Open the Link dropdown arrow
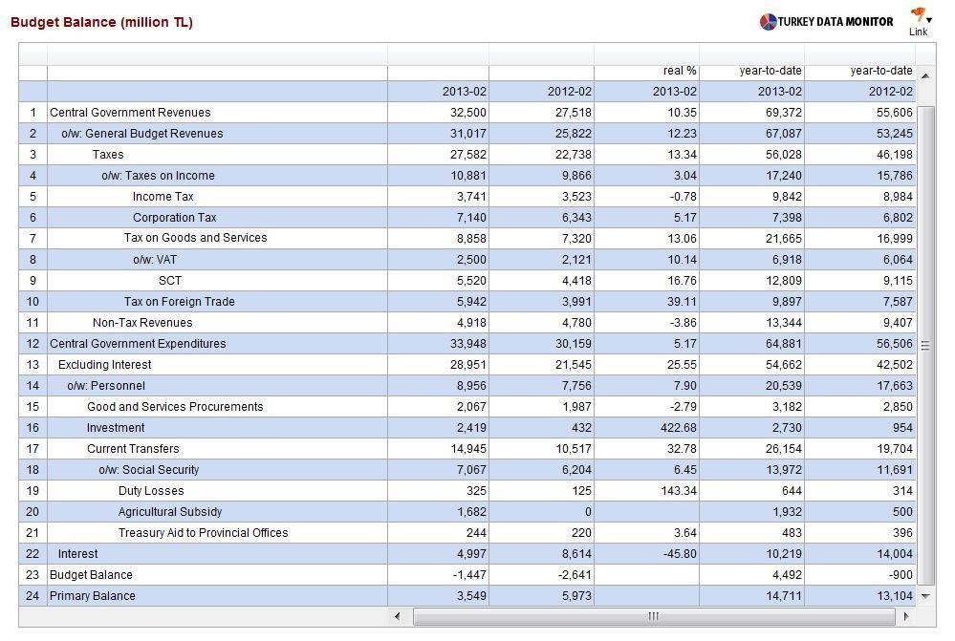Screen dimensions: 955x641 point(929,20)
